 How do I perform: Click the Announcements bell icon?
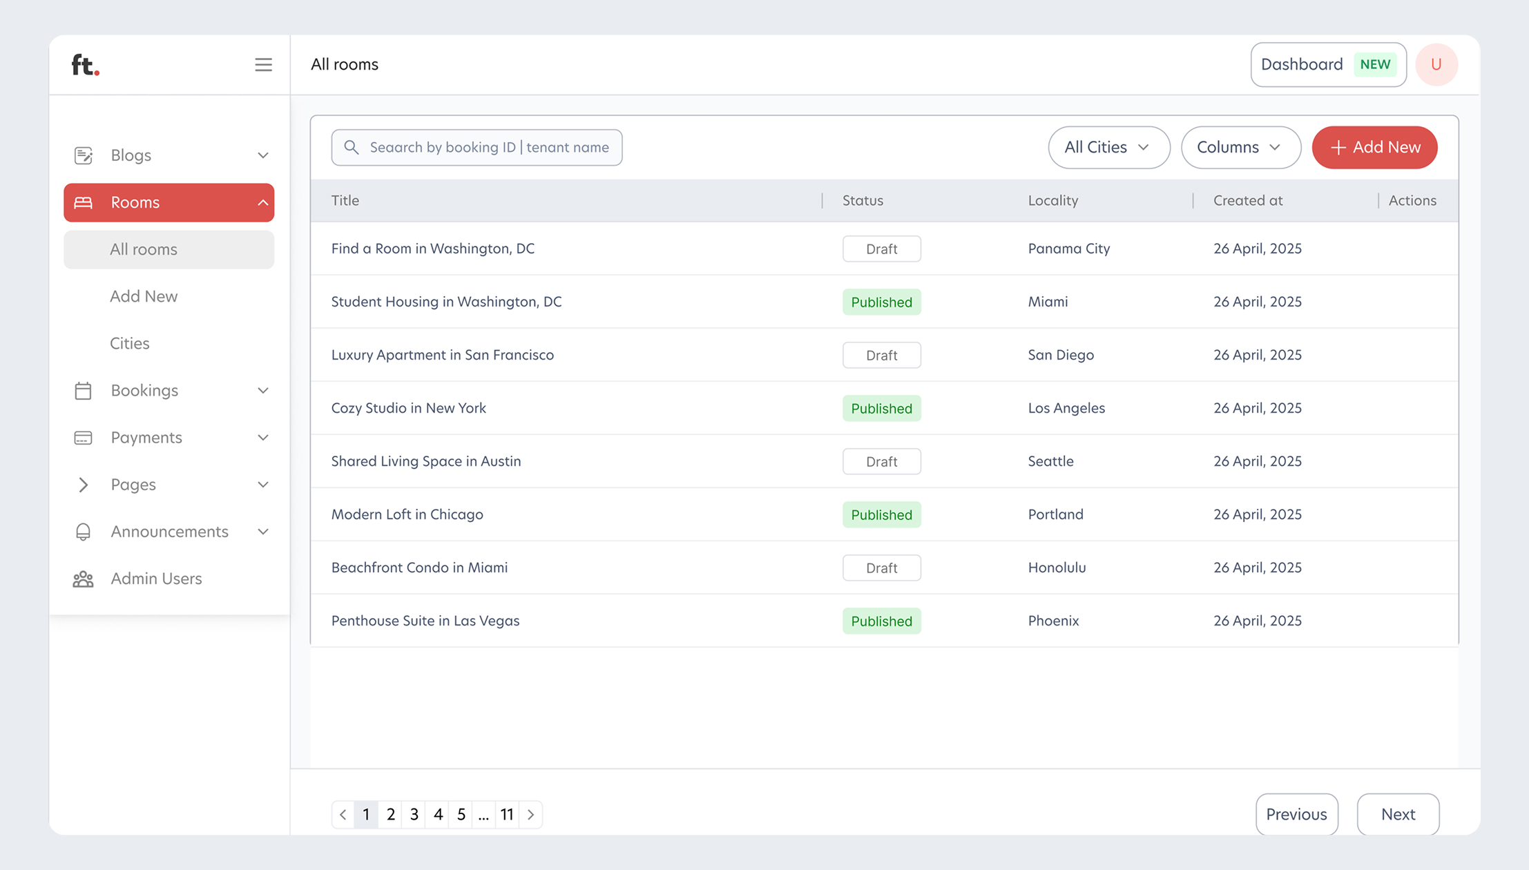coord(84,531)
